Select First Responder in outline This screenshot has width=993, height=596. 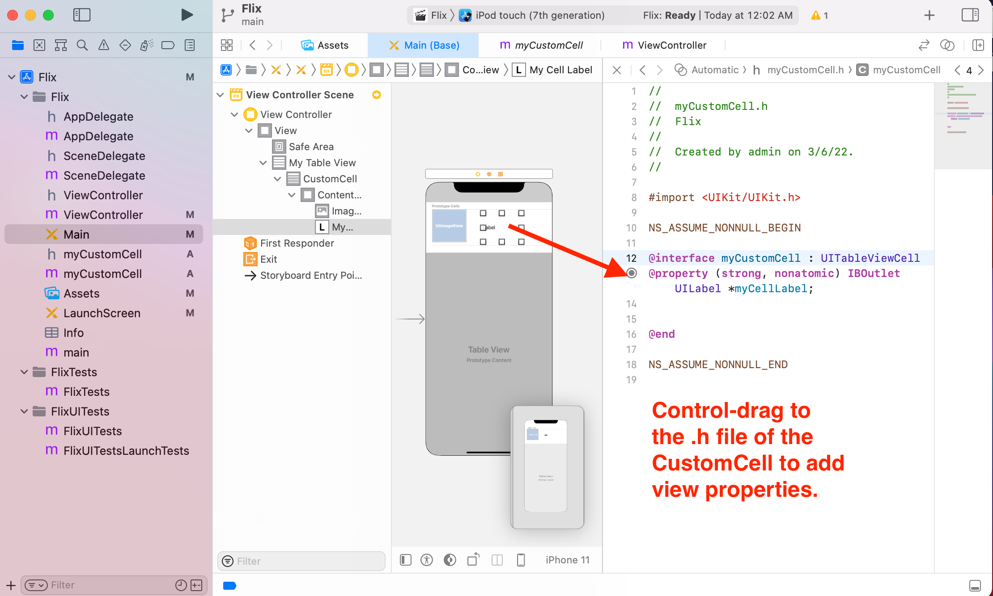pyautogui.click(x=289, y=243)
